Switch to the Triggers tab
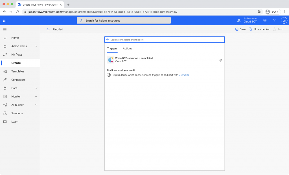 (x=112, y=48)
